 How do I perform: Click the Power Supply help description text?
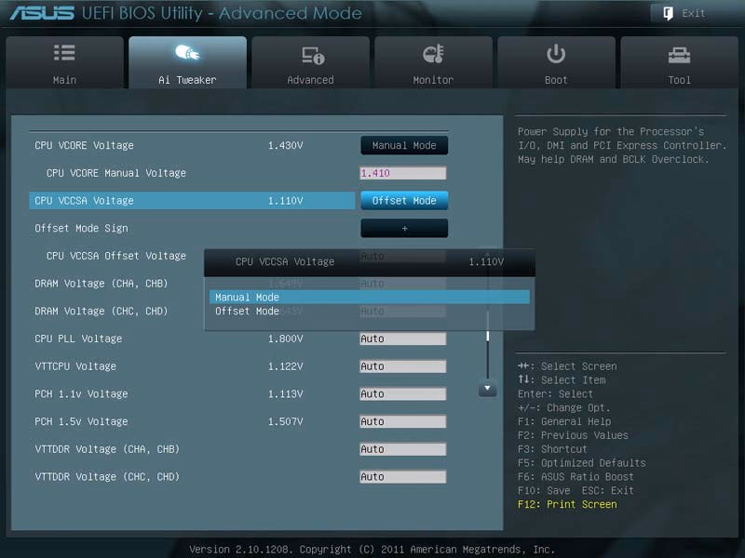[622, 145]
